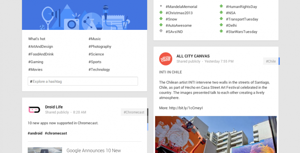Click the green up arrow beside #Christmas2013
Screen dimensions: 300x153
161,12
